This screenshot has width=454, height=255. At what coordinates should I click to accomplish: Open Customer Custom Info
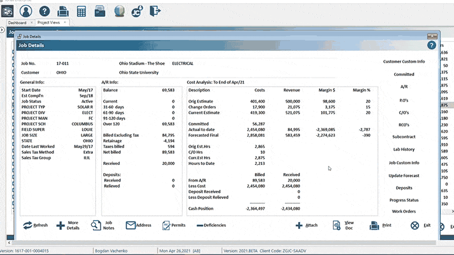tap(404, 62)
